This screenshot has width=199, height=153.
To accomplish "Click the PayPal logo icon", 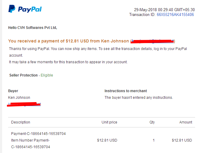I will coord(12,9).
